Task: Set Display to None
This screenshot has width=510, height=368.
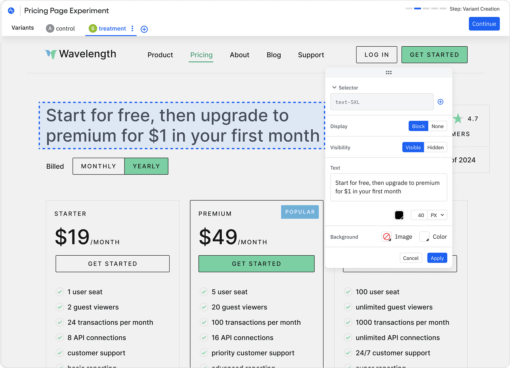Action: click(438, 126)
